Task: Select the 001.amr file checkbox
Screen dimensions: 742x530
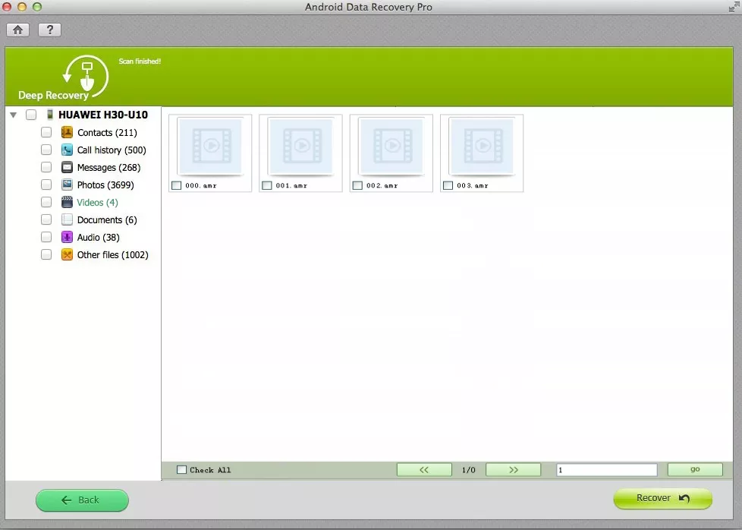Action: tap(267, 186)
